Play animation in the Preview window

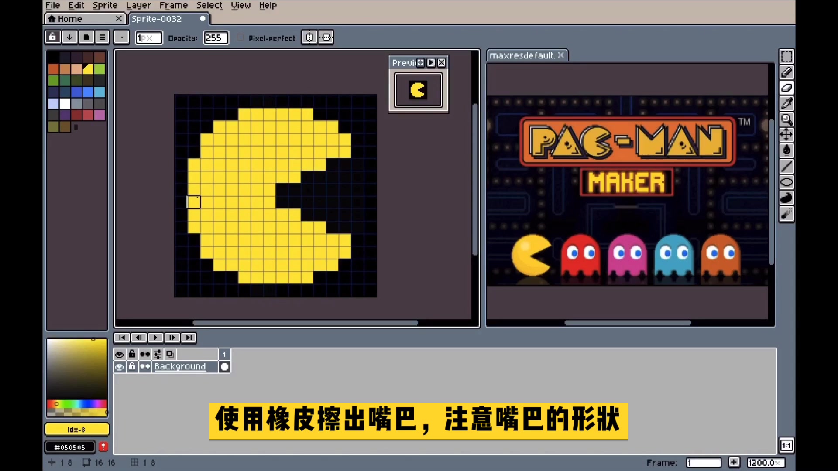431,63
